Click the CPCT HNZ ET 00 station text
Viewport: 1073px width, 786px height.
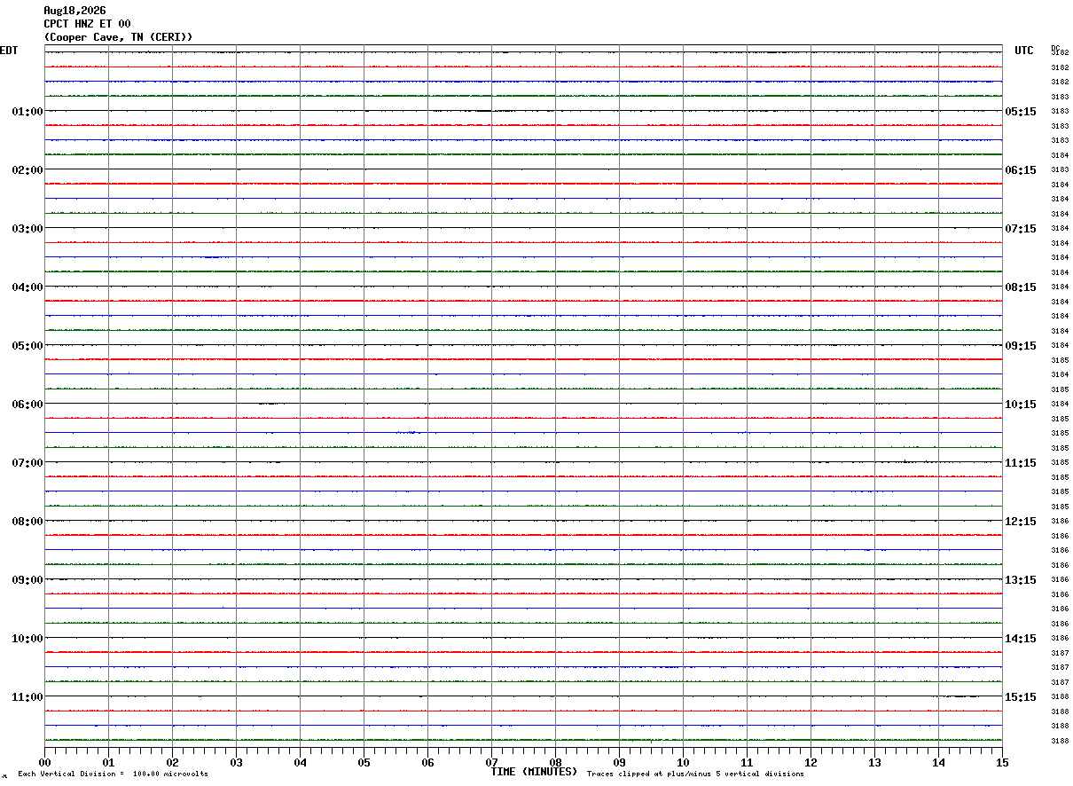tap(87, 24)
